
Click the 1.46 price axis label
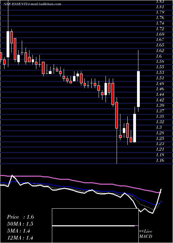160,89
